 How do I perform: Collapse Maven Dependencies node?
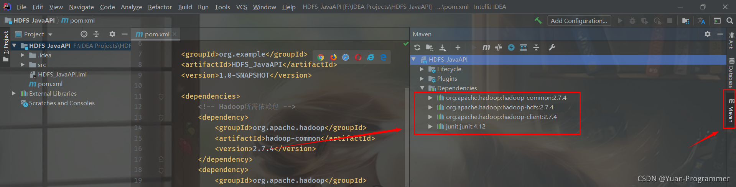pos(422,88)
